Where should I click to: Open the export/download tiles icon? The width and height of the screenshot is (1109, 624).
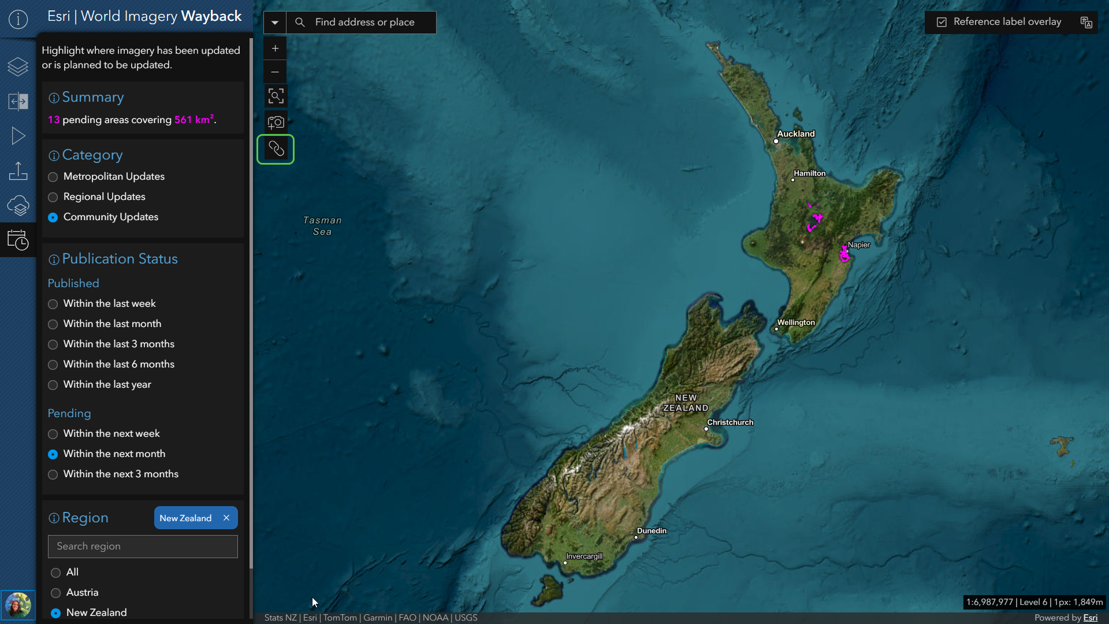point(18,170)
